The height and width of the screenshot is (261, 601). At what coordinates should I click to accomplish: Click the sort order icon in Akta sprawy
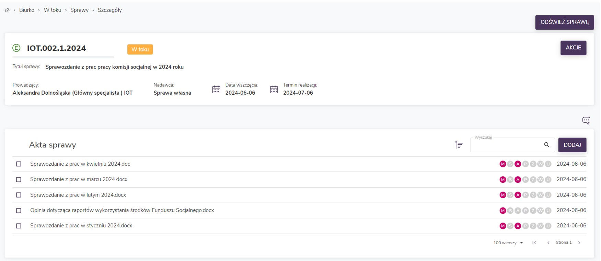point(459,145)
